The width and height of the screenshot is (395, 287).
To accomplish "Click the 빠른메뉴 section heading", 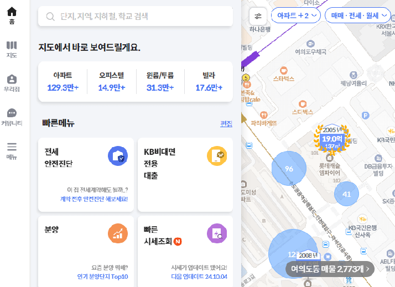I will pos(59,123).
